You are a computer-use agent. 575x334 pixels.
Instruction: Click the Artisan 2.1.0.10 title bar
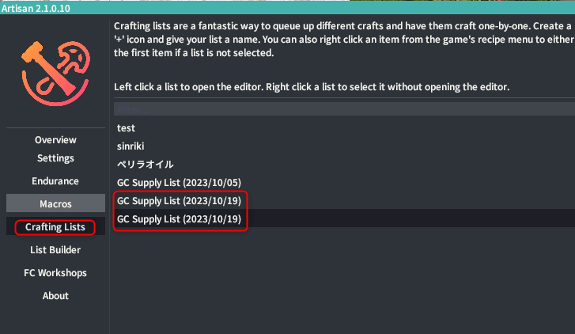pyautogui.click(x=288, y=8)
